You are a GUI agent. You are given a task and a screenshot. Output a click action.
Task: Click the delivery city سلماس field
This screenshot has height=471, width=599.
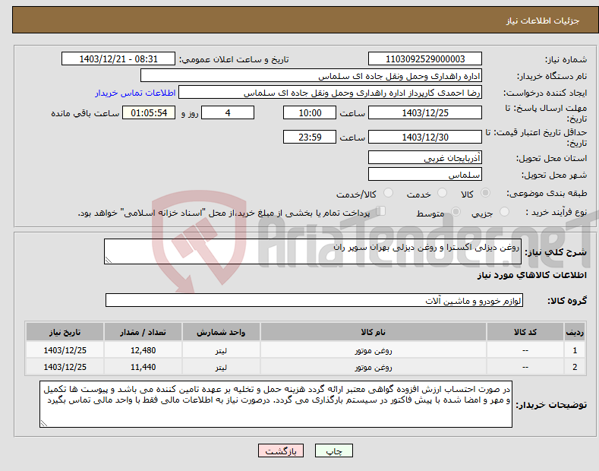[x=425, y=174]
